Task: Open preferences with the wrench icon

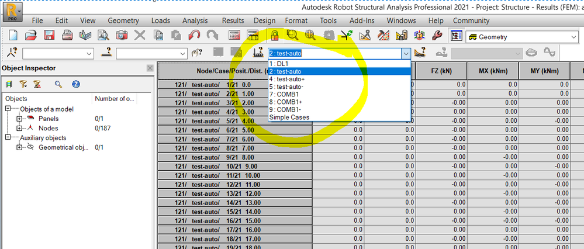Action: [437, 36]
